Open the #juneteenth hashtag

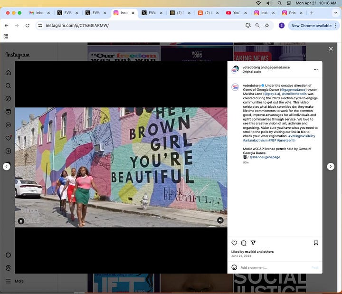[x=286, y=140]
